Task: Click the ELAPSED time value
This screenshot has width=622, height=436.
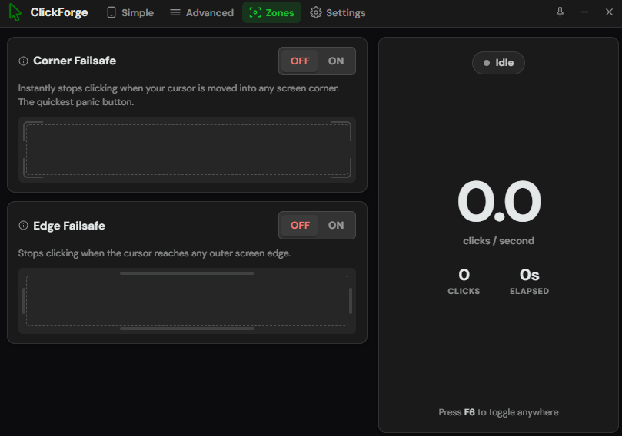Action: 529,275
